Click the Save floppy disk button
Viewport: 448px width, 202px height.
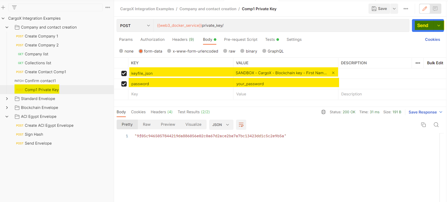tap(379, 9)
